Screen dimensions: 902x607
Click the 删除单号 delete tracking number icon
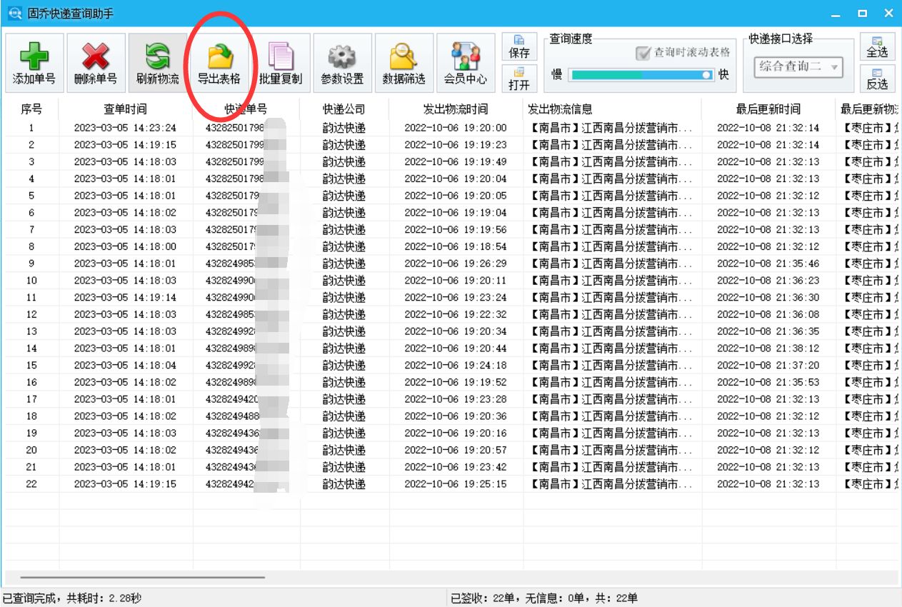pyautogui.click(x=96, y=62)
